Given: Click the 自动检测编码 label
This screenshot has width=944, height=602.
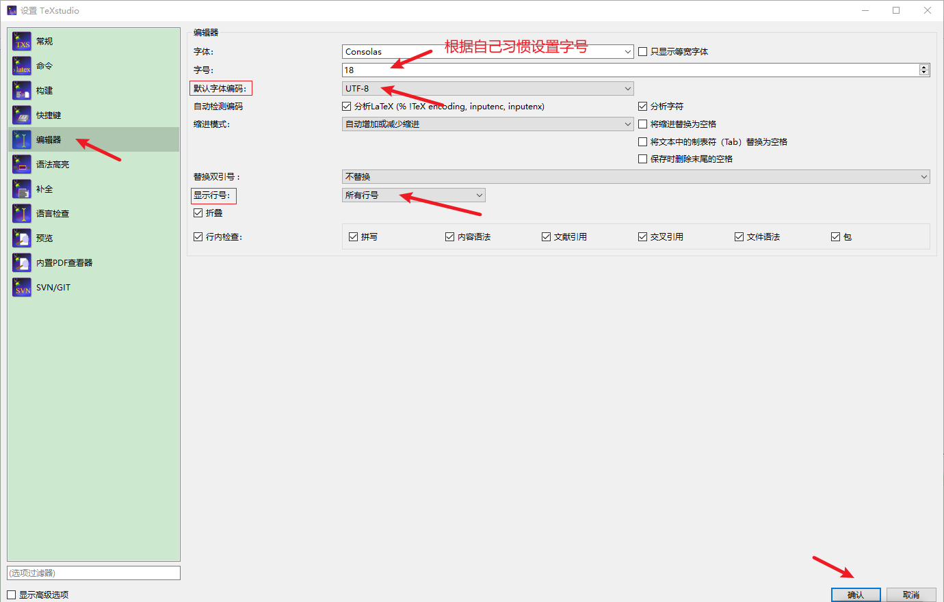Looking at the screenshot, I should pyautogui.click(x=218, y=106).
